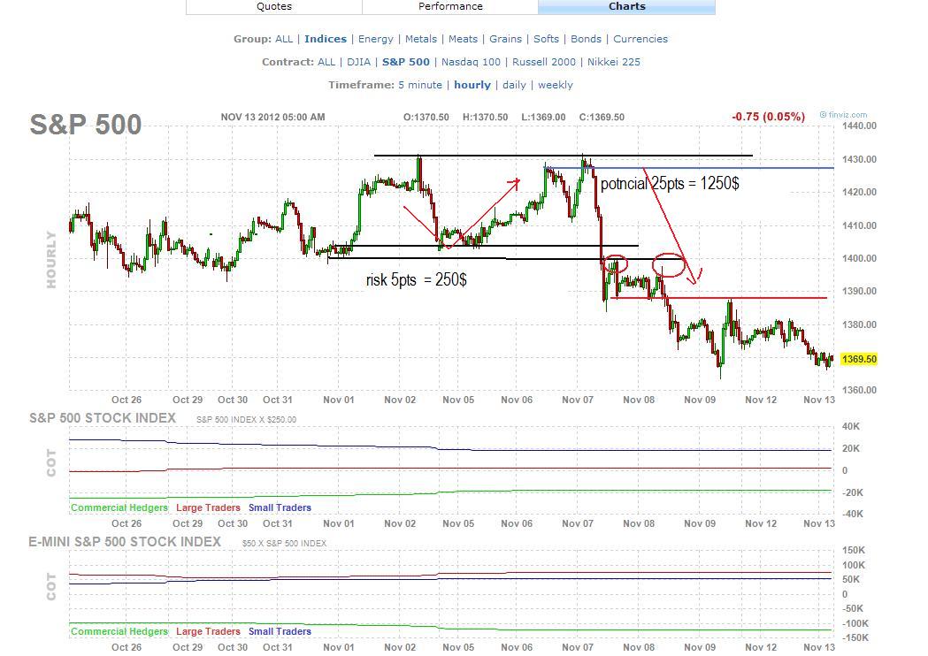The width and height of the screenshot is (928, 656).
Task: Open the Quotes tab
Action: tap(274, 6)
